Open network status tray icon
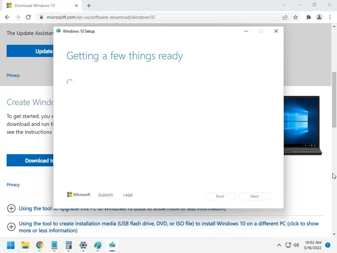The width and height of the screenshot is (337, 253). point(288,245)
